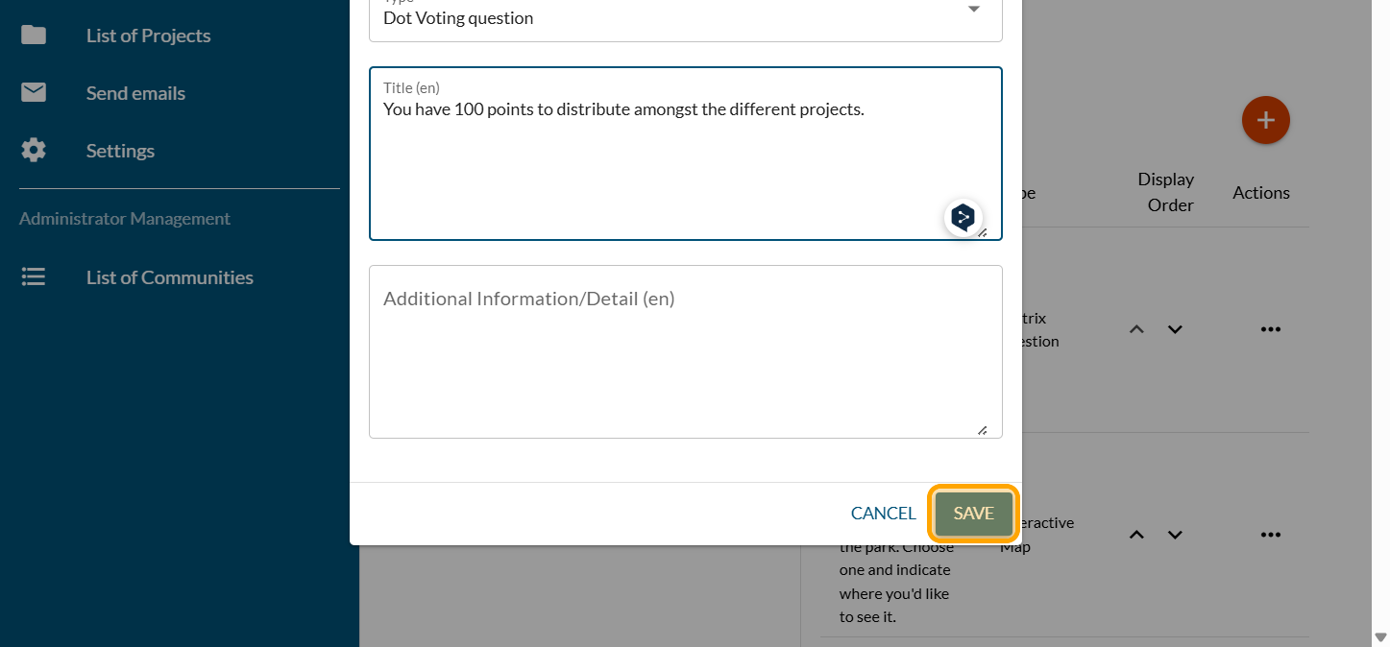Viewport: 1390px width, 647px height.
Task: Click the Send emails envelope icon
Action: [x=34, y=93]
